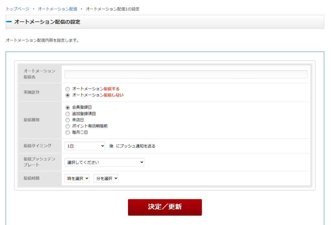Screen dimensions: 331x225
Task: Open オートメーション配信 breadcrumb link
Action: (57, 9)
